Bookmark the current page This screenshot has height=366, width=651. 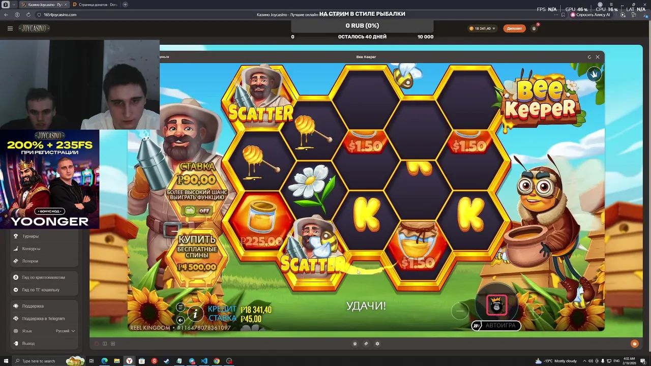(x=564, y=15)
